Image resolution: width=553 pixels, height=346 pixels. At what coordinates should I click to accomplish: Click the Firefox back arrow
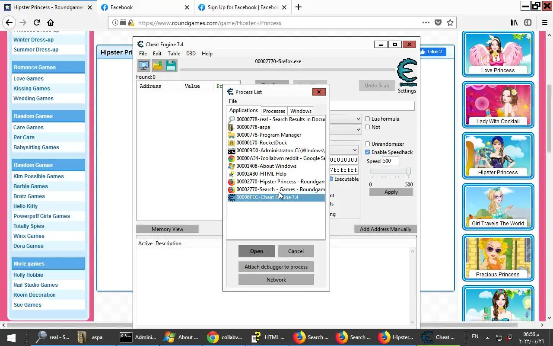(x=9, y=23)
